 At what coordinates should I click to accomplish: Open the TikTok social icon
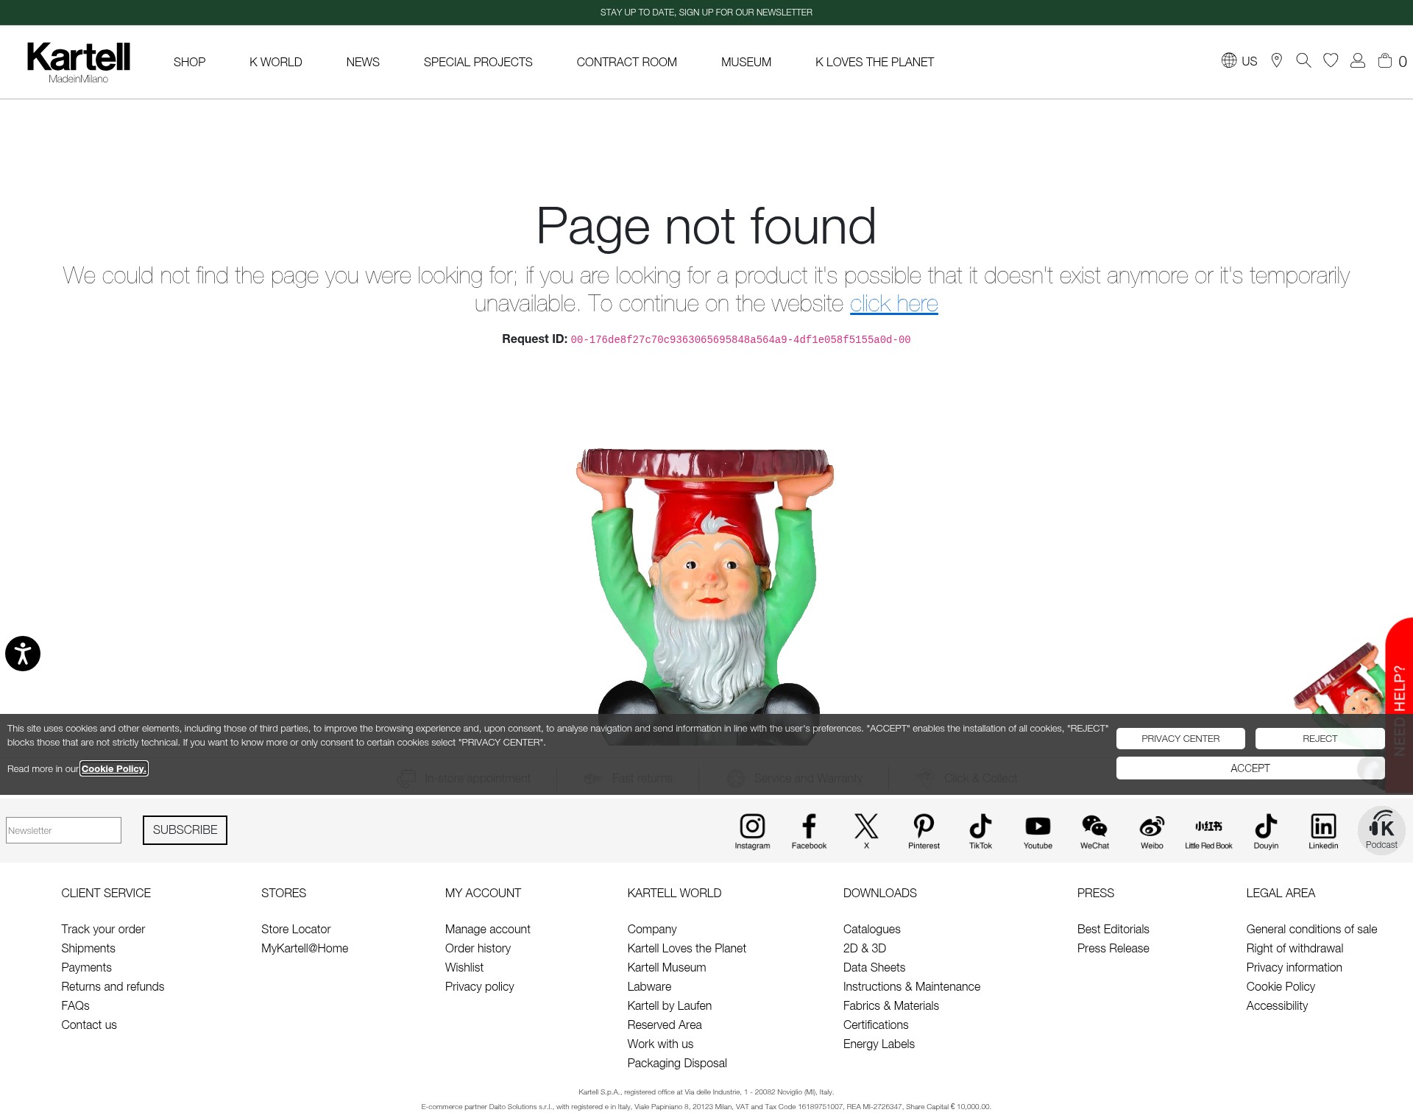980,831
